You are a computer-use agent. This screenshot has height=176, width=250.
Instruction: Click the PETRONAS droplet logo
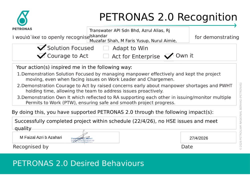click(23, 18)
